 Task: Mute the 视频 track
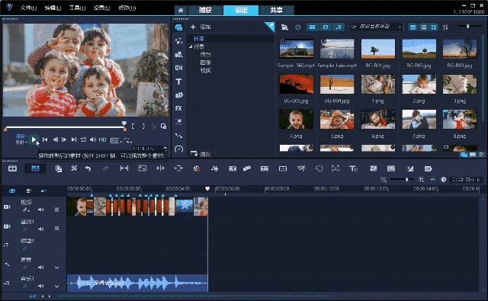(40, 210)
